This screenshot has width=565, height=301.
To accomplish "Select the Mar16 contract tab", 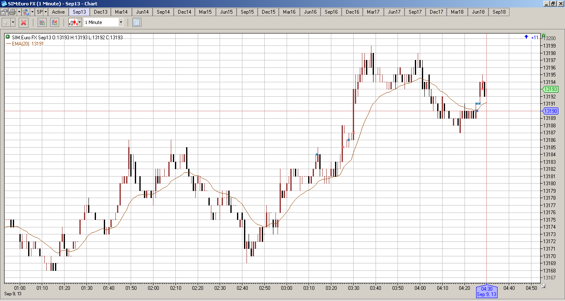I will [x=289, y=12].
